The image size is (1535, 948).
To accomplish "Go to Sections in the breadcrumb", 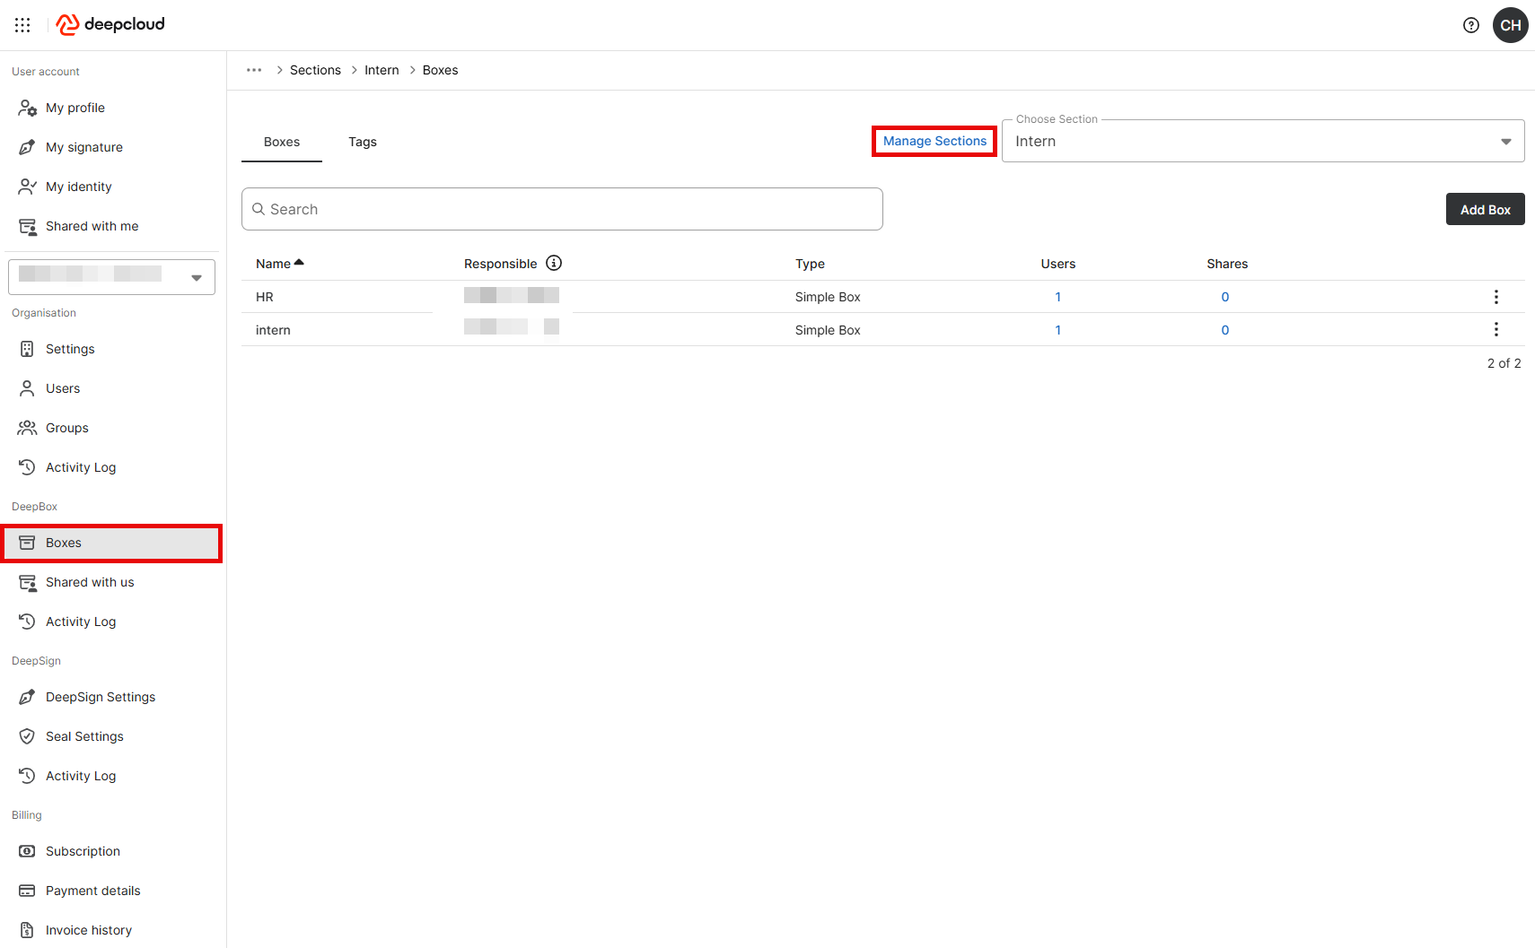I will click(315, 70).
